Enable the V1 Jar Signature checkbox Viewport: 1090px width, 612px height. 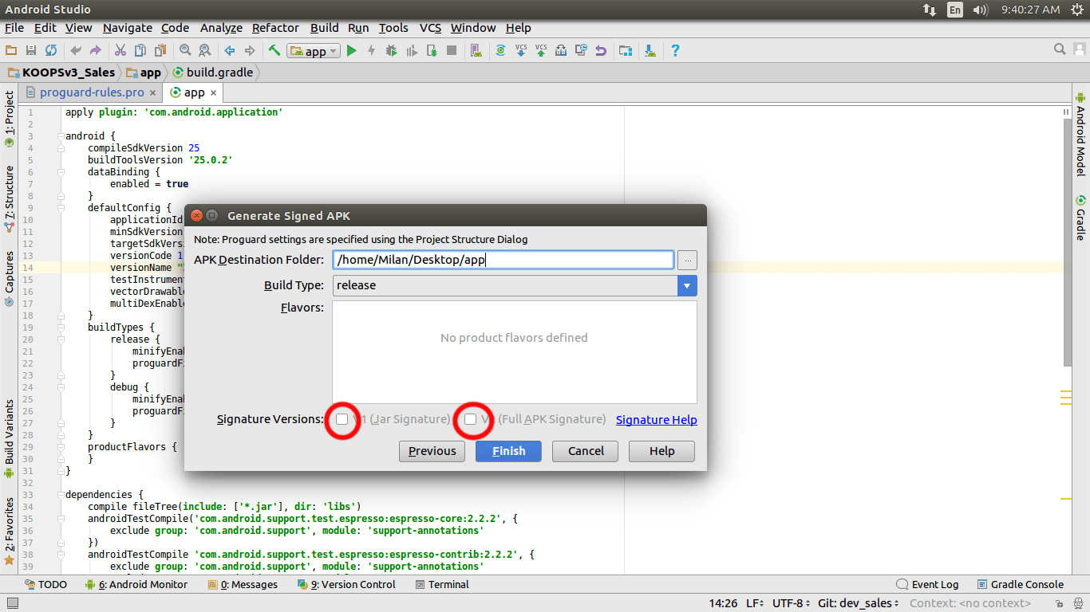[342, 418]
